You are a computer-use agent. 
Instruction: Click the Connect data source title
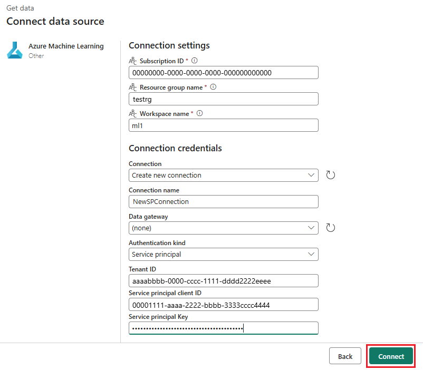(x=55, y=21)
